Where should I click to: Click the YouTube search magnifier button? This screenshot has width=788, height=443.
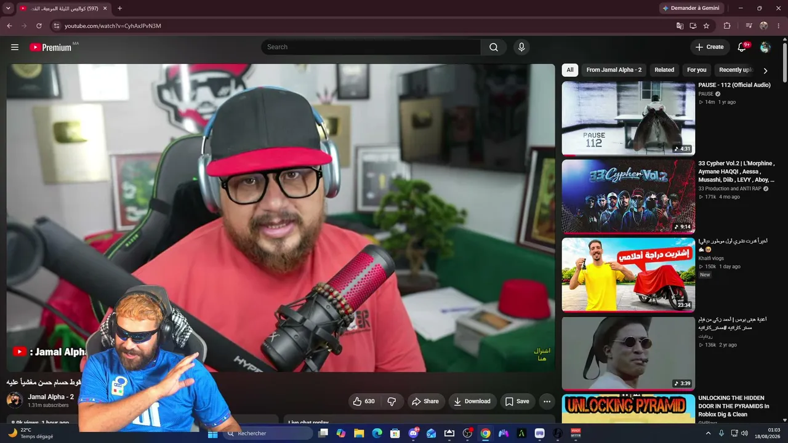click(x=494, y=47)
